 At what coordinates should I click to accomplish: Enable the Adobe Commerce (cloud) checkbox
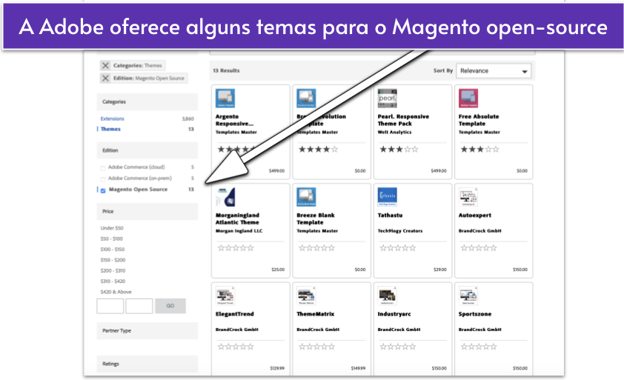point(103,168)
